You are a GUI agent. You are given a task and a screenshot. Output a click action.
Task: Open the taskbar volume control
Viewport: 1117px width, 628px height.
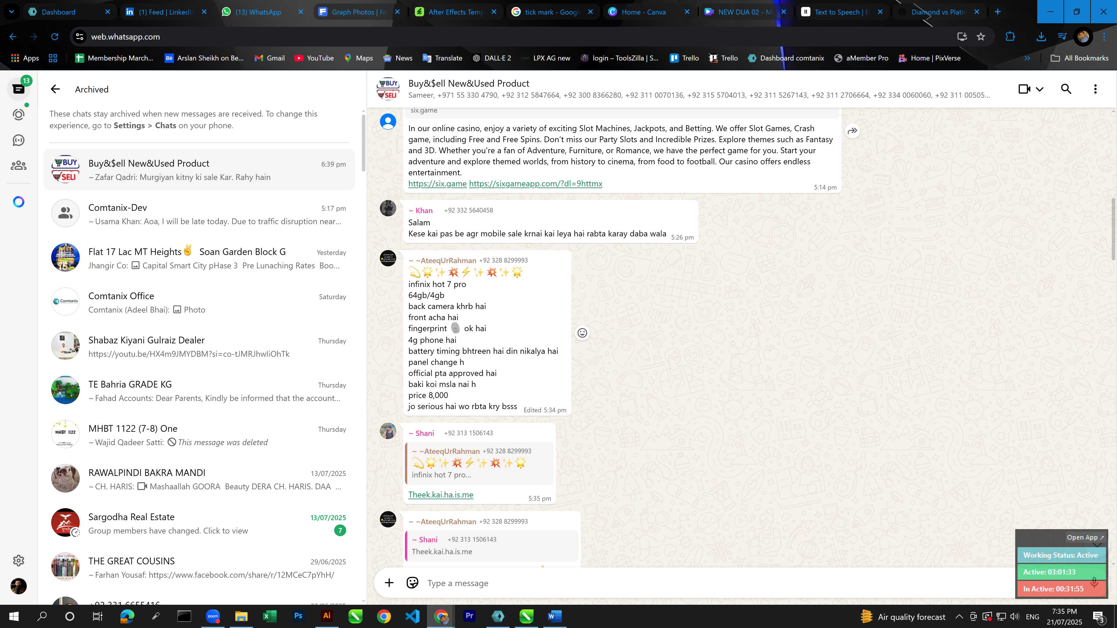click(x=1014, y=616)
